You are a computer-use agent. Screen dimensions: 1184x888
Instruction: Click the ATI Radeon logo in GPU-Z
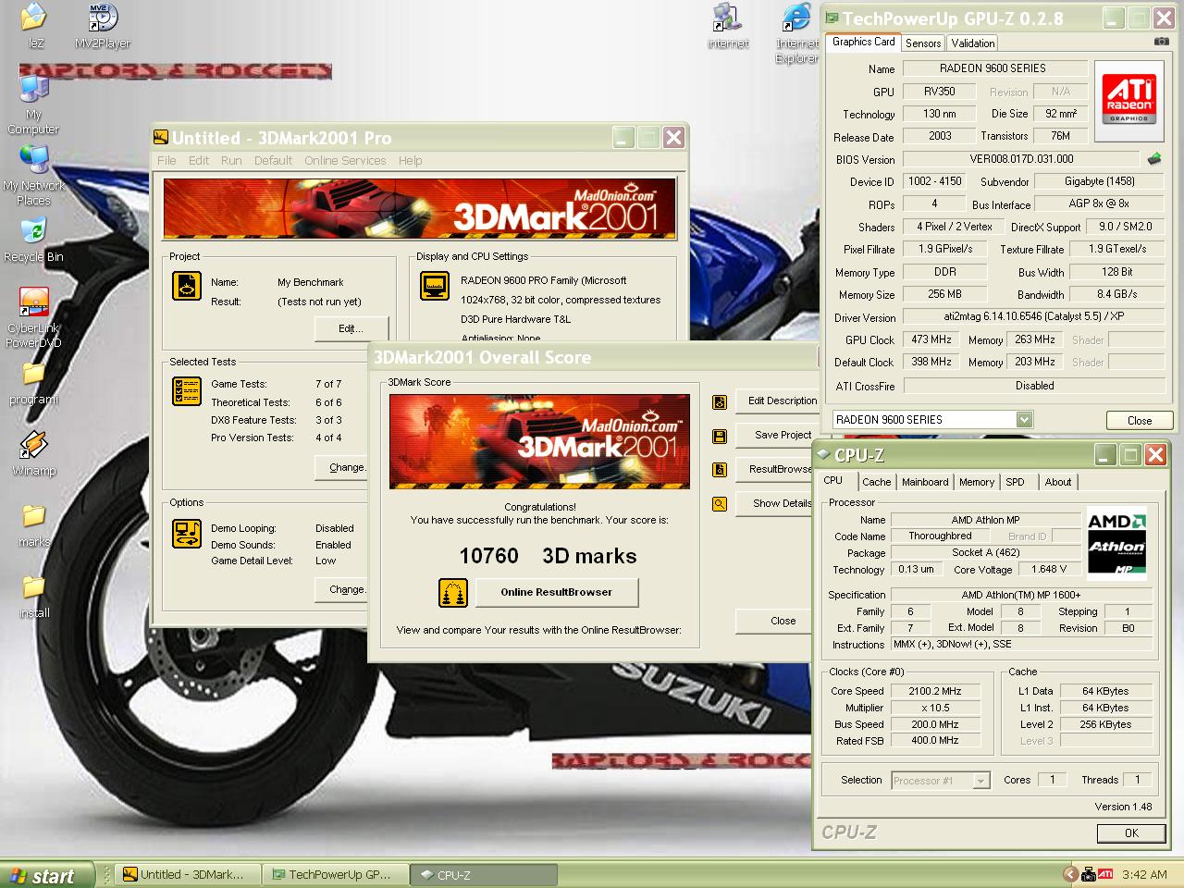(x=1128, y=101)
